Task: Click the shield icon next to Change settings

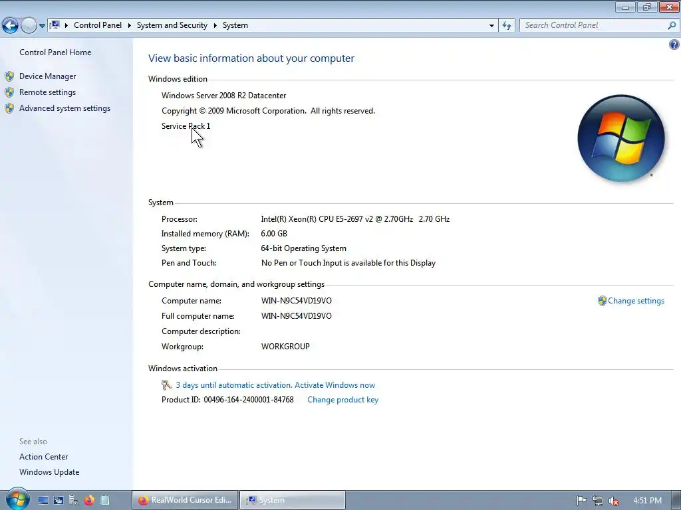Action: click(602, 301)
